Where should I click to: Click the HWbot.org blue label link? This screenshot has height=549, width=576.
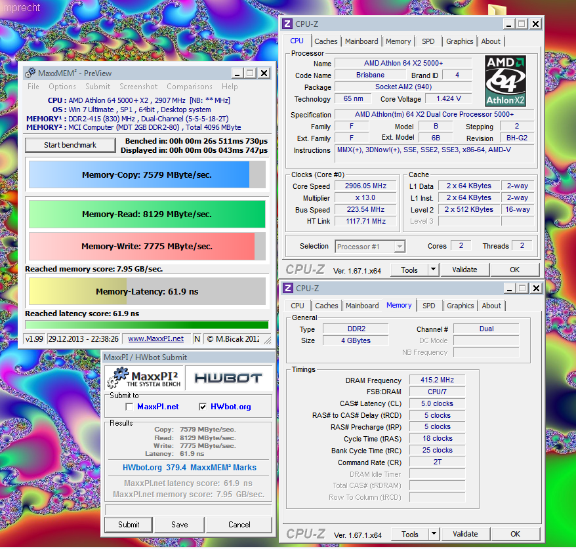[231, 407]
